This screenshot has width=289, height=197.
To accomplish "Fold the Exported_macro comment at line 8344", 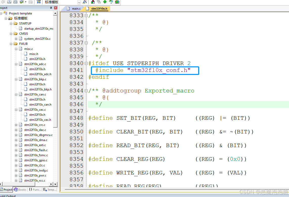I will click(86, 91).
